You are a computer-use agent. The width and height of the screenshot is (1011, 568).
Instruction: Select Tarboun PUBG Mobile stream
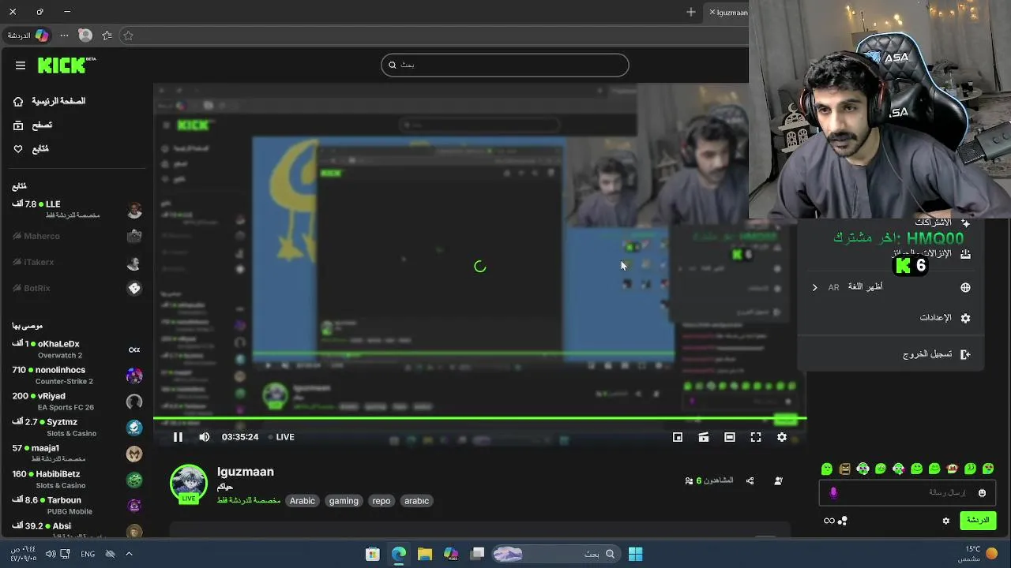77,506
